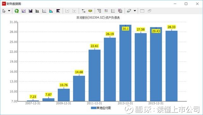The image size is (203, 115).
Task: Switch to area chart type
Action: (x=51, y=11)
